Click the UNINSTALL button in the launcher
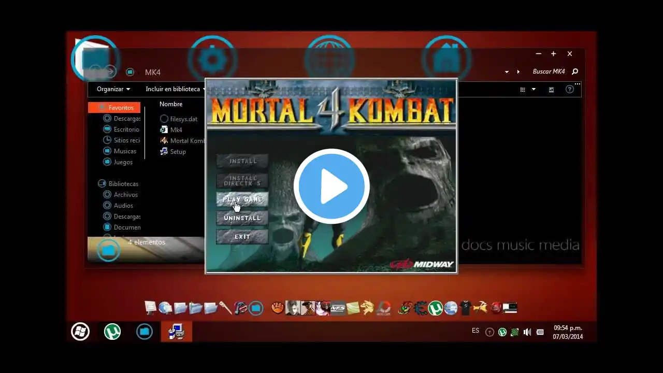This screenshot has width=663, height=373. tap(242, 218)
